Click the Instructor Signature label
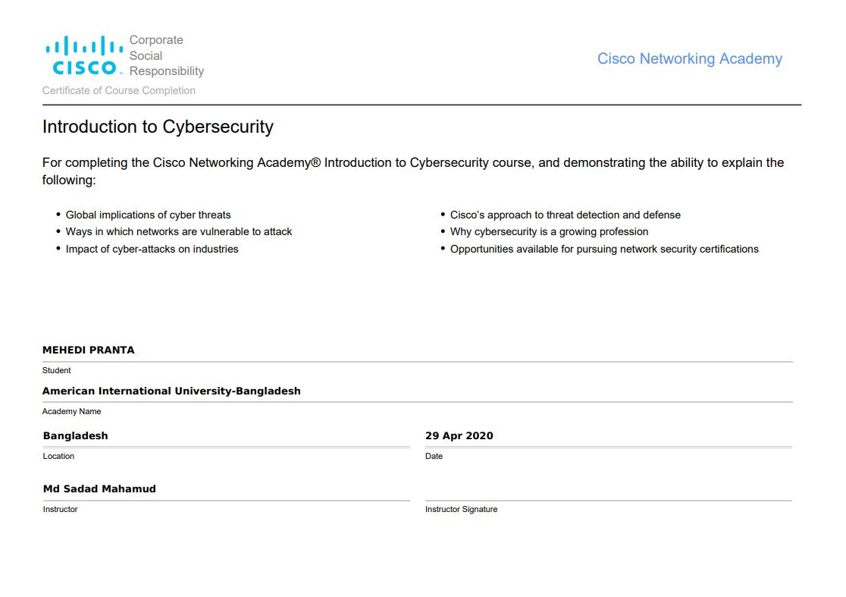 461,509
